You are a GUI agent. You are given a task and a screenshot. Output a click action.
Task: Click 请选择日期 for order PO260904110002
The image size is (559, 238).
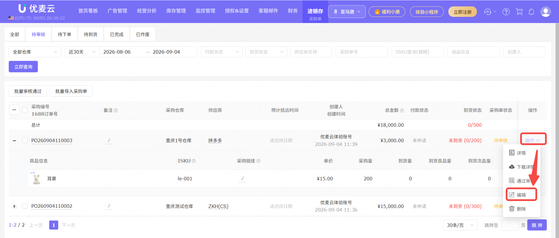(281, 206)
